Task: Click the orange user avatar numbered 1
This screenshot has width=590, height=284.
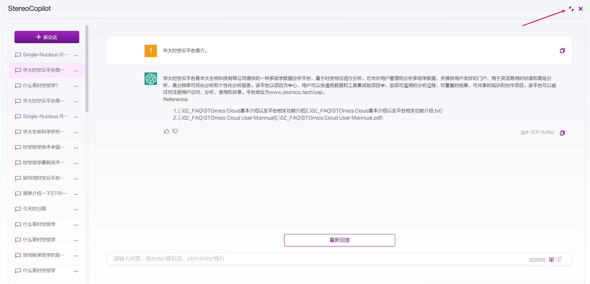Action: pos(151,51)
